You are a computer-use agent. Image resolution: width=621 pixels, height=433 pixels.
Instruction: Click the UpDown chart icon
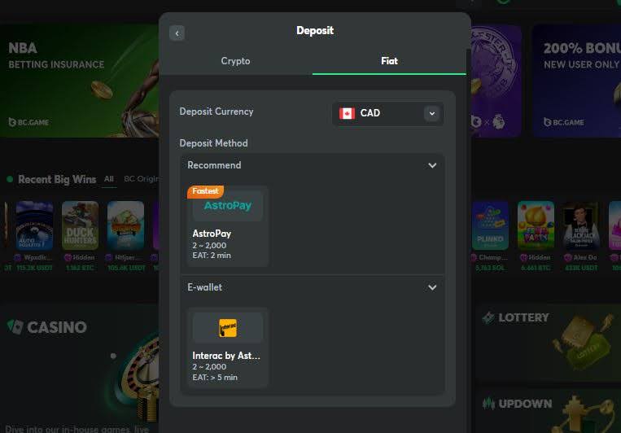pyautogui.click(x=488, y=404)
